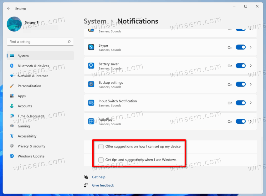
Task: Toggle AutoPlay notifications off
Action: 241,121
